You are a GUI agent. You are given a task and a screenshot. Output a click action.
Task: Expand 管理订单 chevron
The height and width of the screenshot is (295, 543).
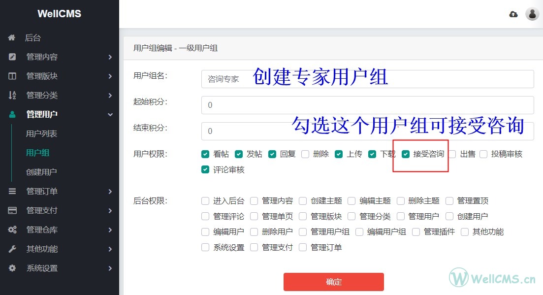tap(110, 191)
